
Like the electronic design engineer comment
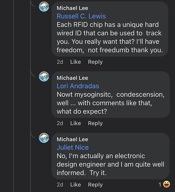point(76,185)
